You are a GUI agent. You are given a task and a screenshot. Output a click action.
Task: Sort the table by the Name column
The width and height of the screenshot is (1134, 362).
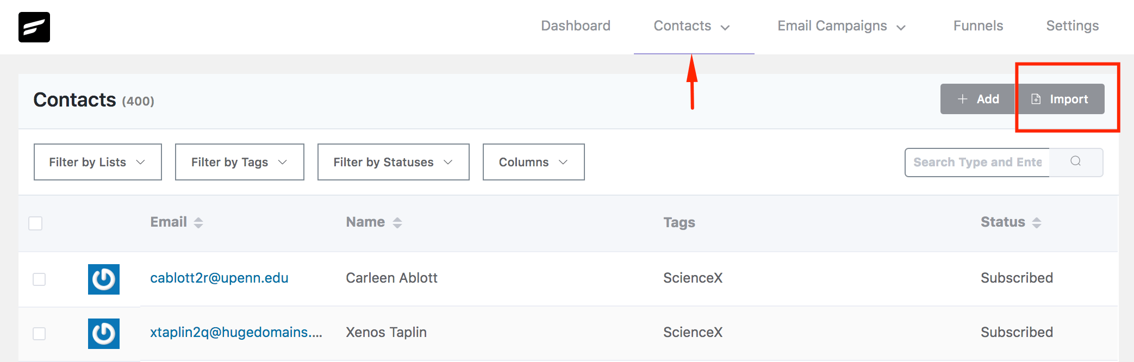(x=397, y=222)
